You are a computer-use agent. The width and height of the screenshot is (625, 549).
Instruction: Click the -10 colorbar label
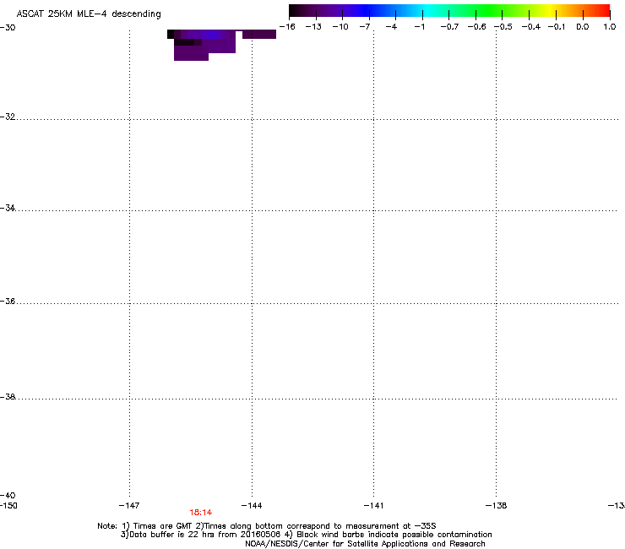coord(340,27)
